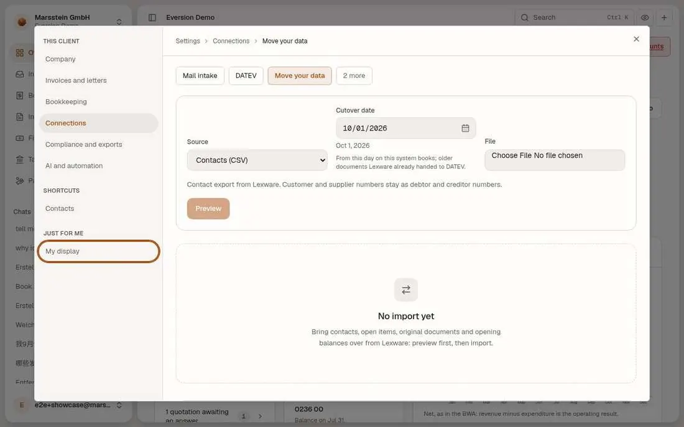Select the Move your data tab

point(300,75)
